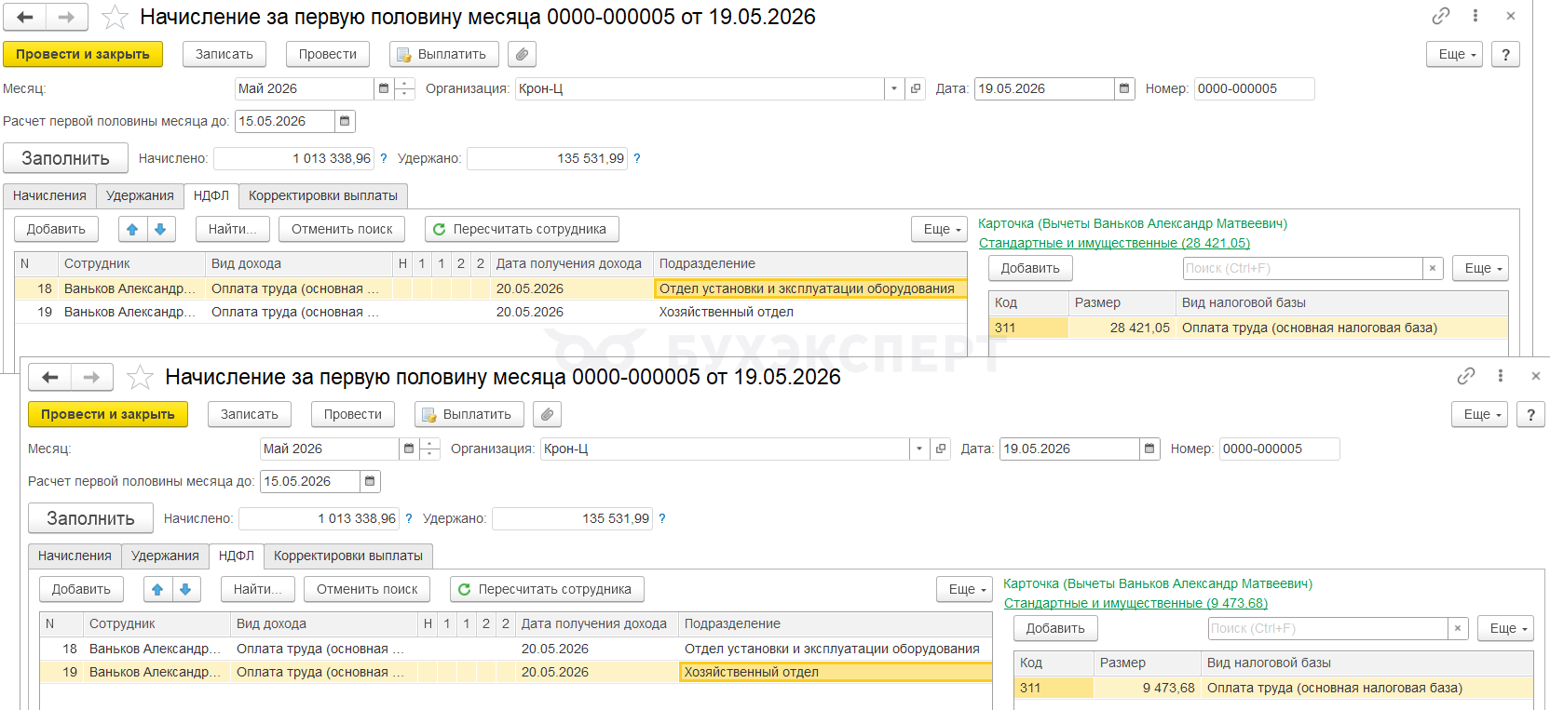
Task: Click the forward arrow in the background window
Action: (66, 17)
